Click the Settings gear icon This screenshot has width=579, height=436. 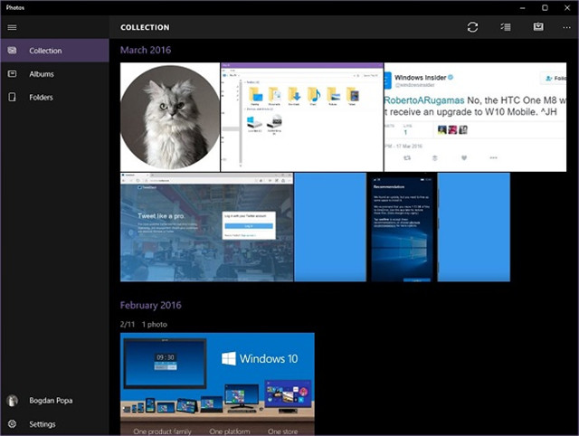[x=12, y=424]
